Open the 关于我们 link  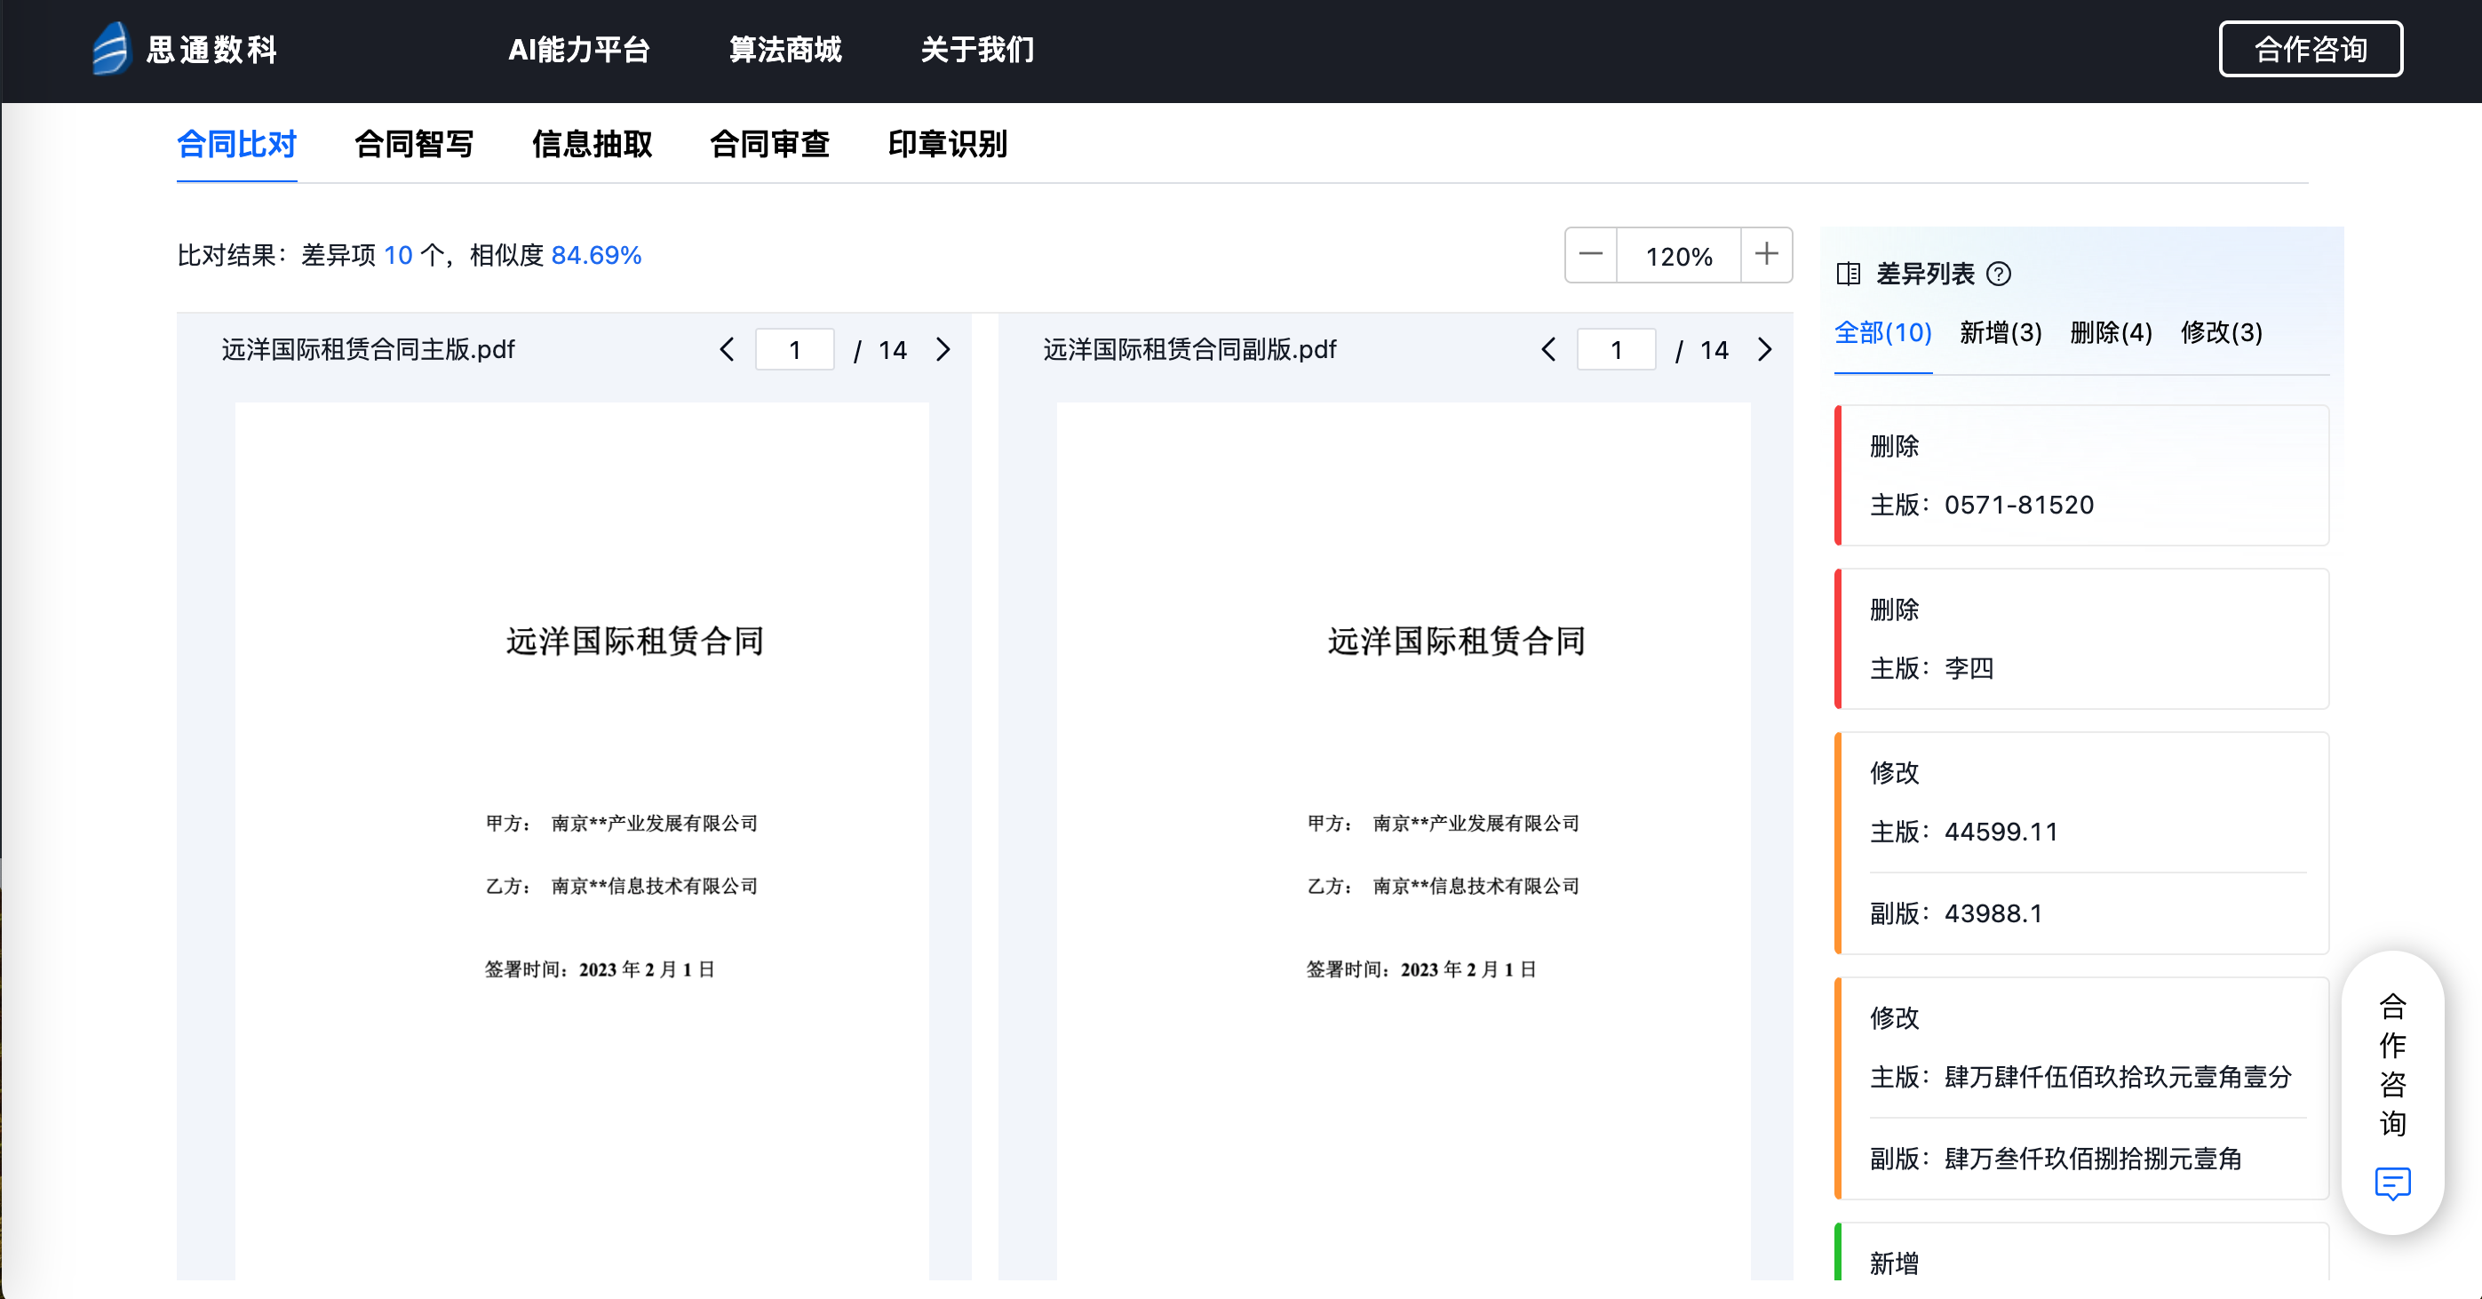977,49
